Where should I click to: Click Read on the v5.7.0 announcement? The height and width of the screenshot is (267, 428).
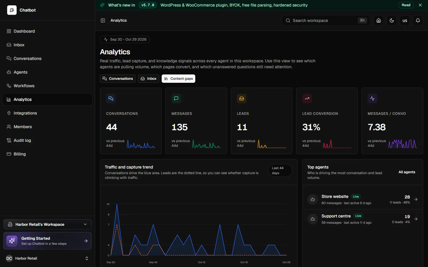[406, 5]
